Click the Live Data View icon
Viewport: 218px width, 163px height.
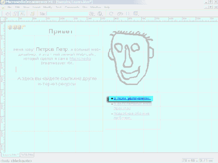[32, 14]
